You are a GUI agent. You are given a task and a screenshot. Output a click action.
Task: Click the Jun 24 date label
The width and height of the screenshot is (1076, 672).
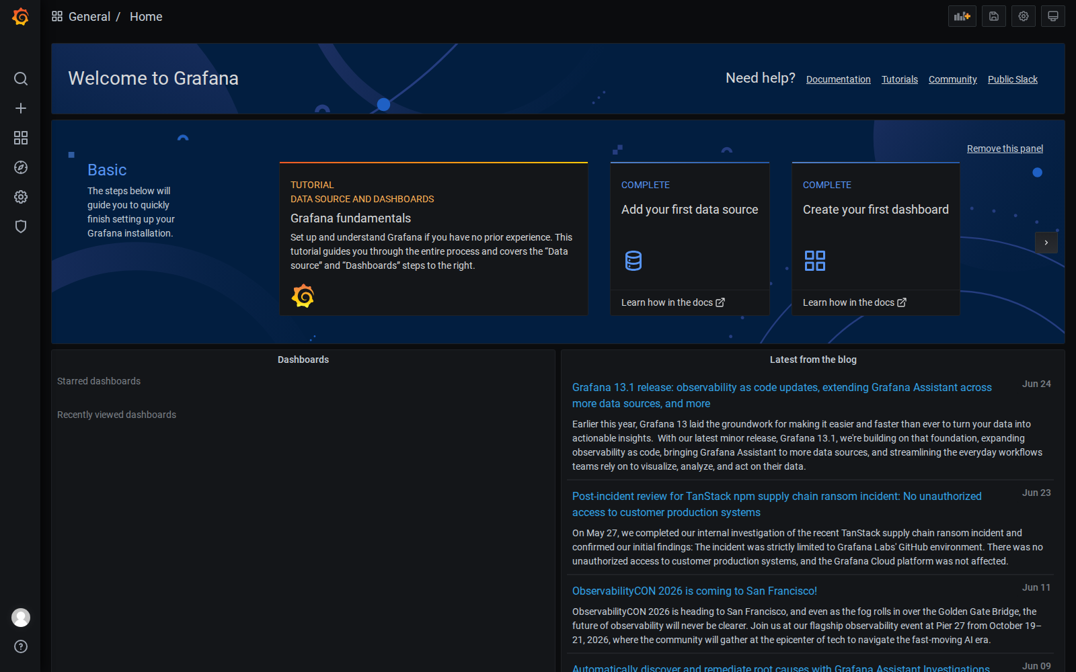[1036, 384]
